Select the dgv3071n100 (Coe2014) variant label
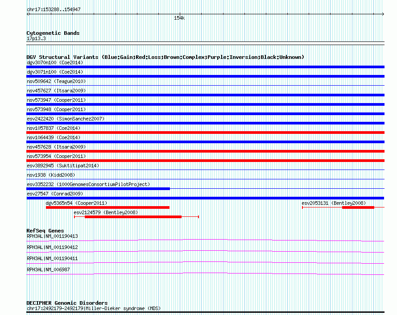Screen dimensions: 397x315 [55, 72]
